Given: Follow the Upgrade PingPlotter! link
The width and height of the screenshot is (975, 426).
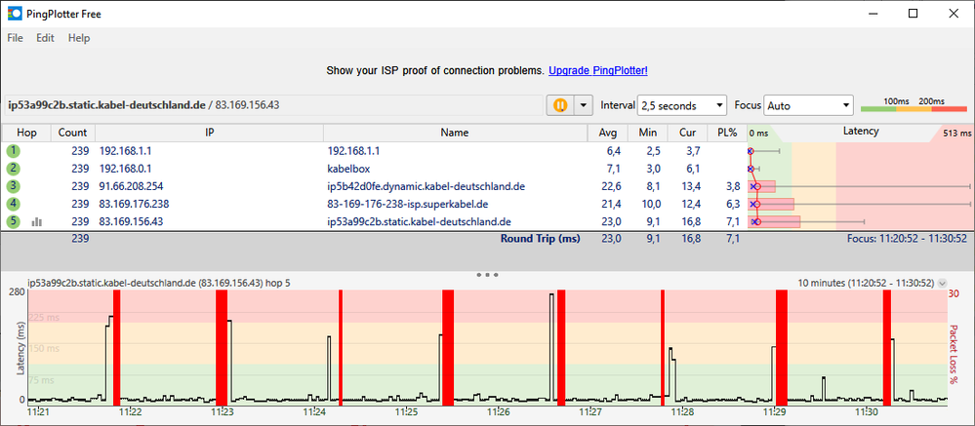Looking at the screenshot, I should coord(598,71).
